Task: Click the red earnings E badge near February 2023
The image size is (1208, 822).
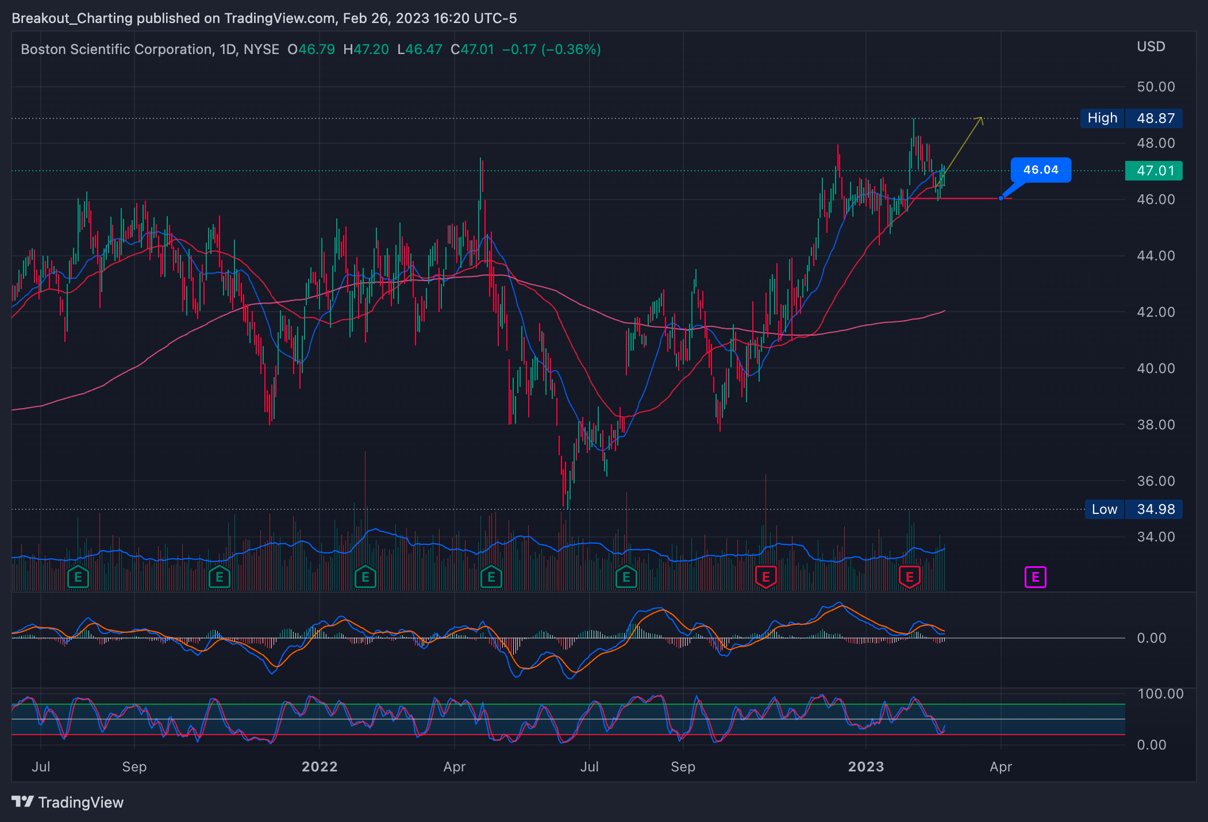Action: click(x=910, y=577)
